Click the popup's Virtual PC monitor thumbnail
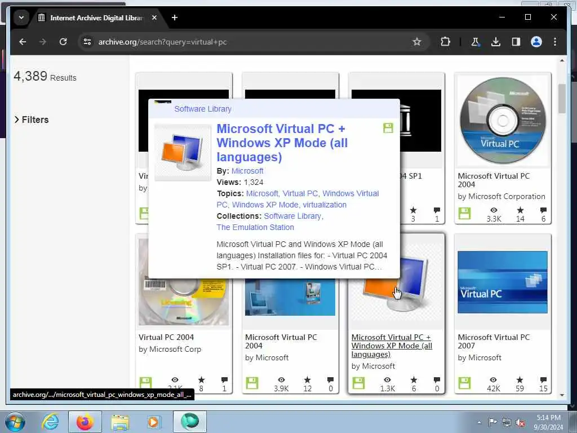577x433 pixels. point(183,153)
